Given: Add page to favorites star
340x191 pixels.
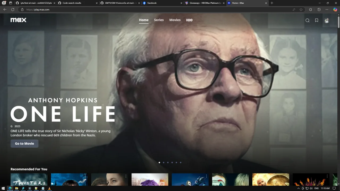Looking at the screenshot, I should click(301, 10).
